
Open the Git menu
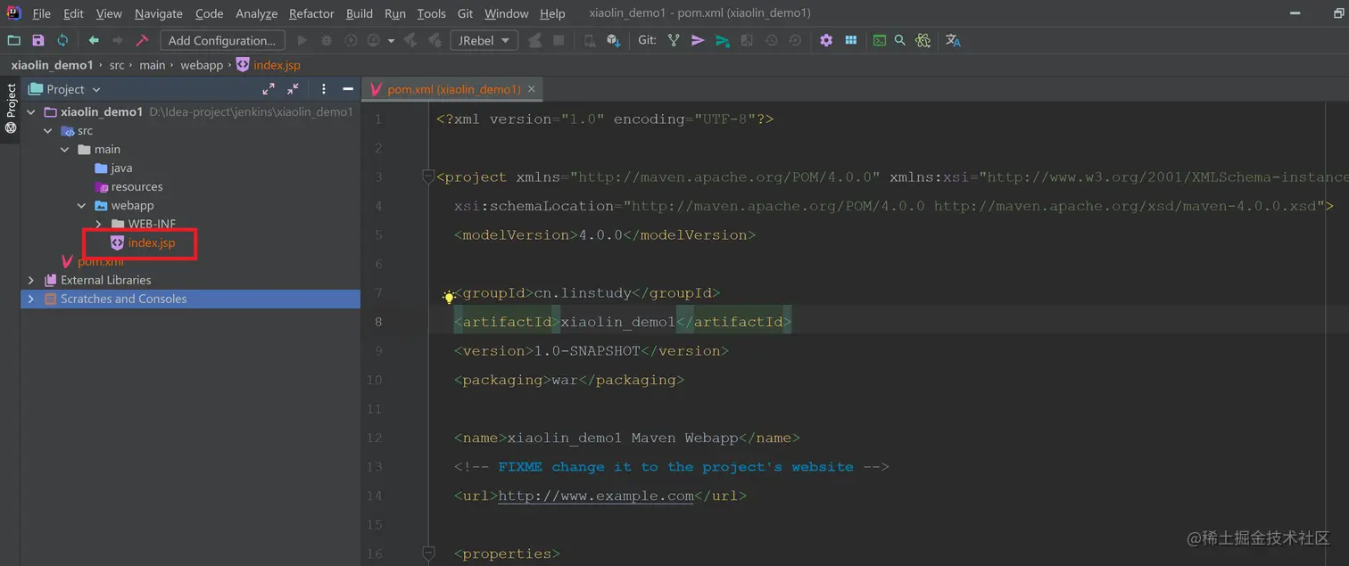pos(465,13)
